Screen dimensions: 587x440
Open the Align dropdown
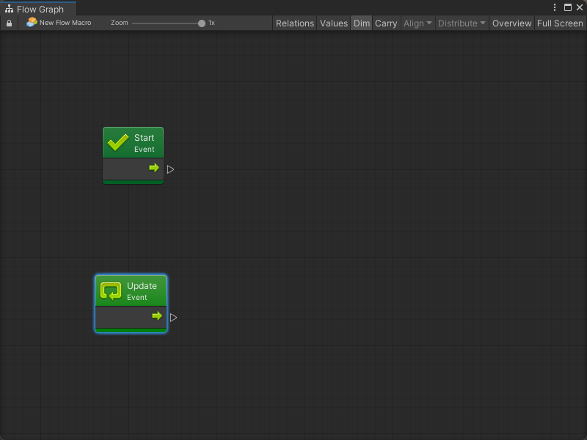click(x=418, y=23)
